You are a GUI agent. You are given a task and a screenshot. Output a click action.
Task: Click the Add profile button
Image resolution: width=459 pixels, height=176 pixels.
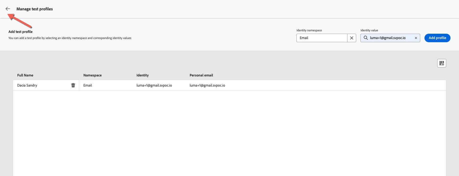[x=437, y=38]
